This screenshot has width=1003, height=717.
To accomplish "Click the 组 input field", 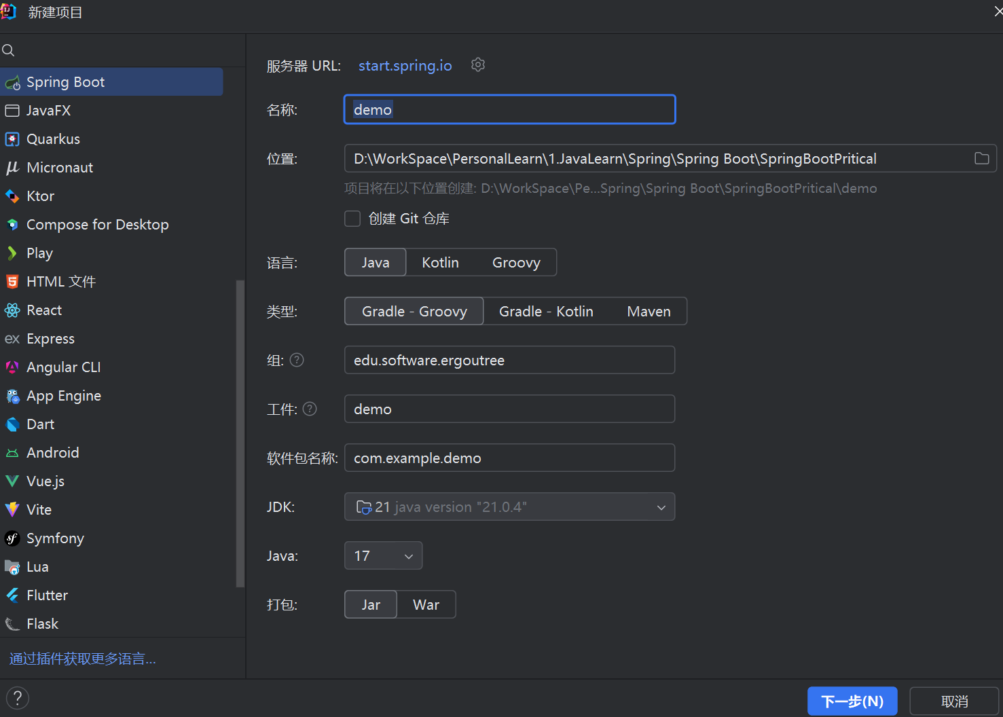I will 509,360.
